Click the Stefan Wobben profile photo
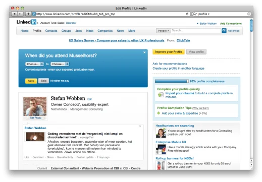The width and height of the screenshot is (262, 182). tap(35, 106)
